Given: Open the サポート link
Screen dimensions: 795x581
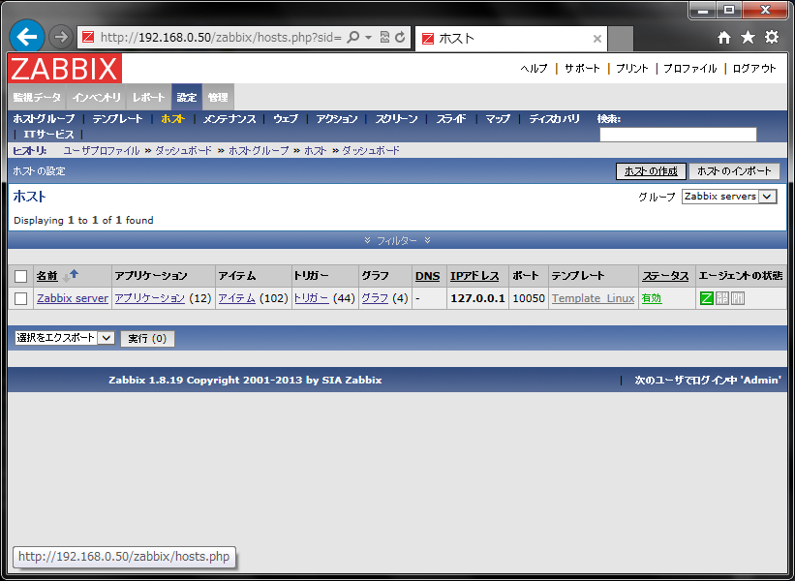Looking at the screenshot, I should pyautogui.click(x=582, y=69).
